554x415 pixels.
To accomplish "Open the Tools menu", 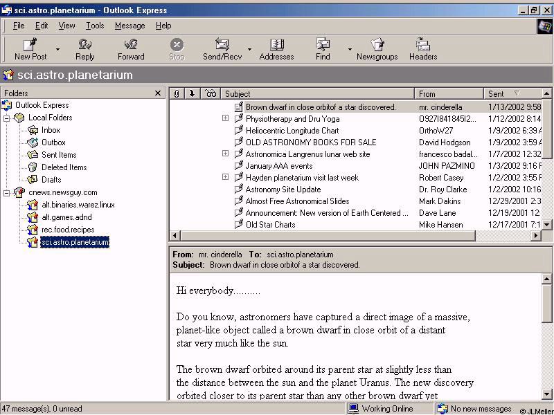I will tap(95, 26).
